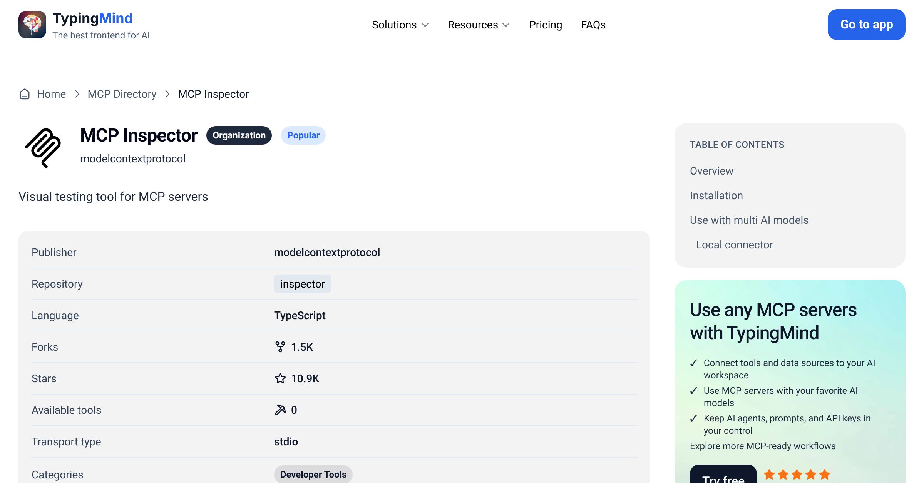Click the 'Use any MCP servers with TypingMind' heading
924x483 pixels.
click(x=773, y=321)
